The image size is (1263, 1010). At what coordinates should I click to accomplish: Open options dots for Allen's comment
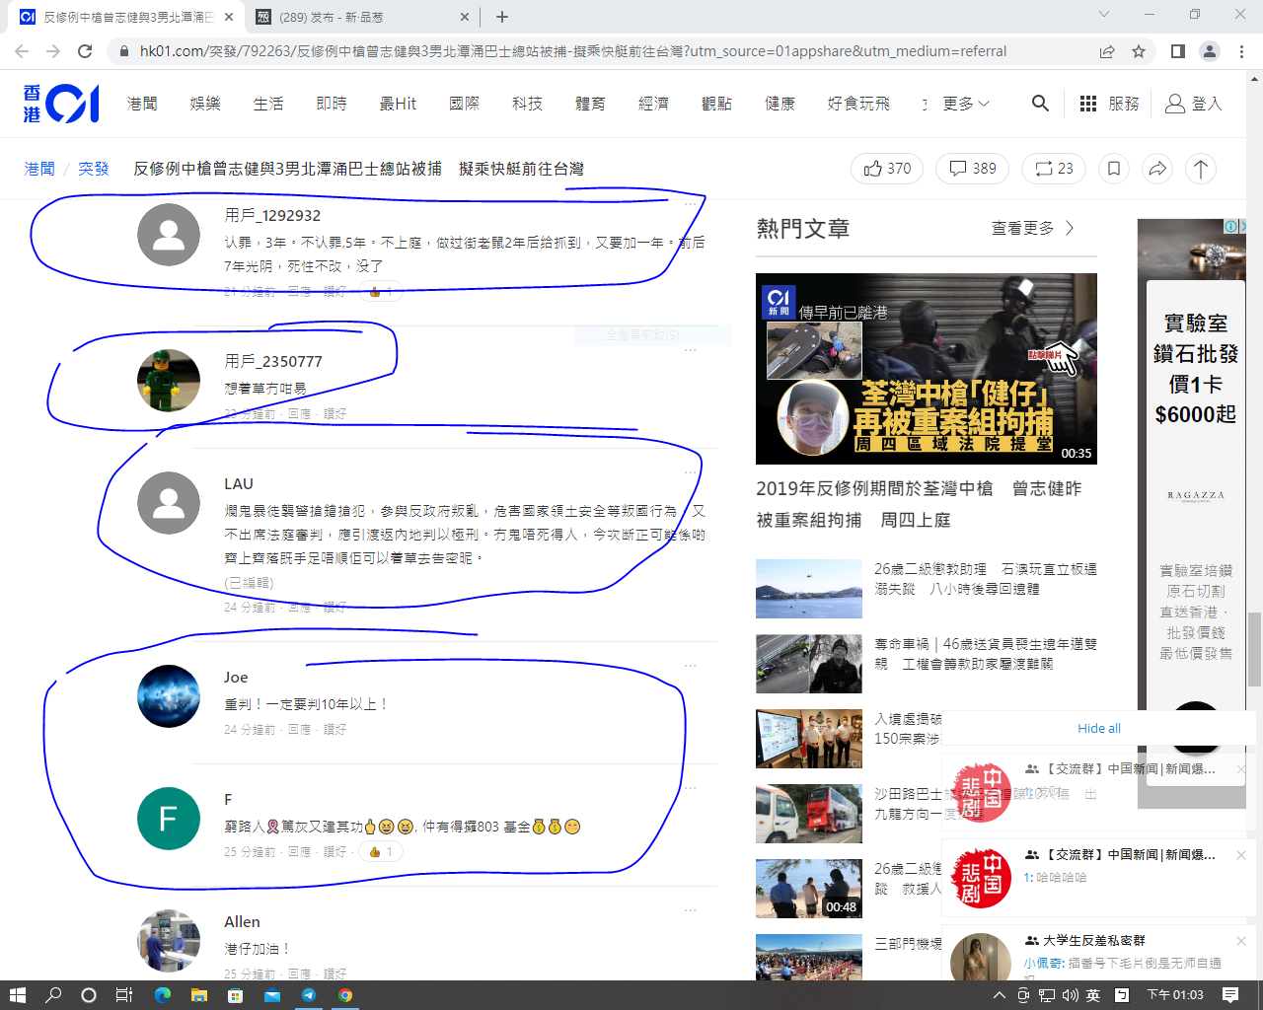pyautogui.click(x=691, y=910)
